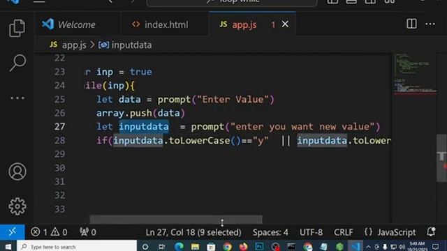Expand the system tray hidden icons chevron

pyautogui.click(x=368, y=247)
